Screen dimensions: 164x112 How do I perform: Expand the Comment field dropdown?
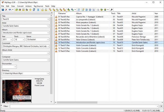coord(48,46)
